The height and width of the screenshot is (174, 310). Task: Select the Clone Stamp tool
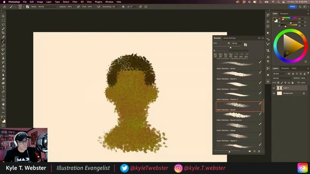[x=3, y=58]
